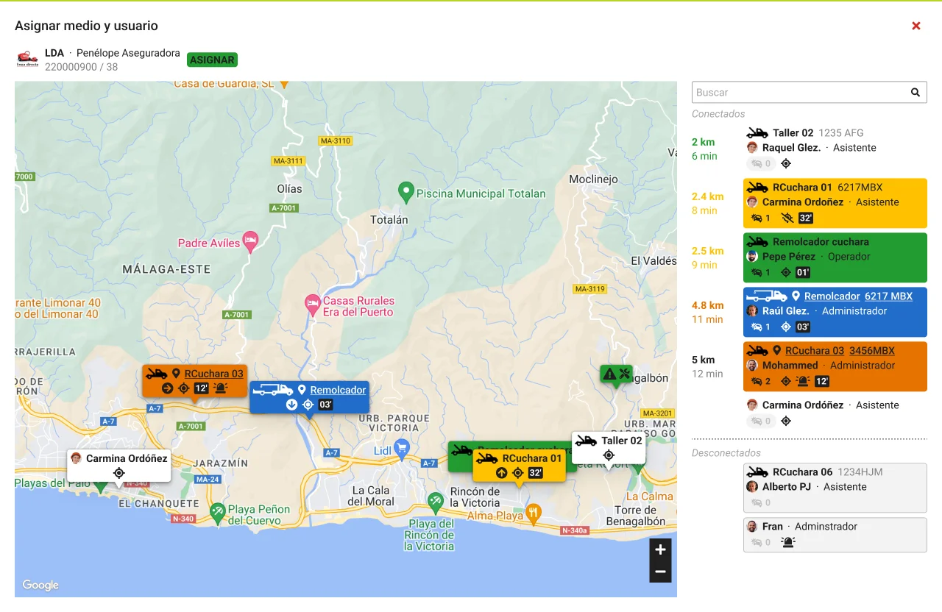Click up-arrow heading icon on RCuchara 01 marker
This screenshot has width=942, height=612.
point(501,473)
